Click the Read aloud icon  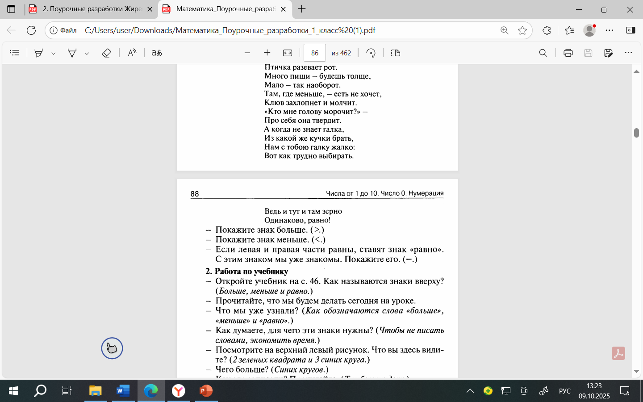click(x=132, y=53)
